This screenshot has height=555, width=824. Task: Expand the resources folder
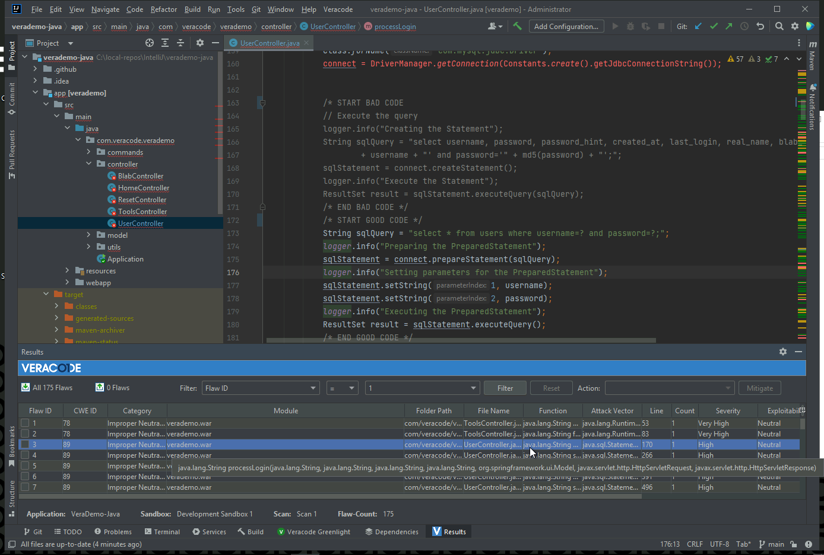[67, 271]
